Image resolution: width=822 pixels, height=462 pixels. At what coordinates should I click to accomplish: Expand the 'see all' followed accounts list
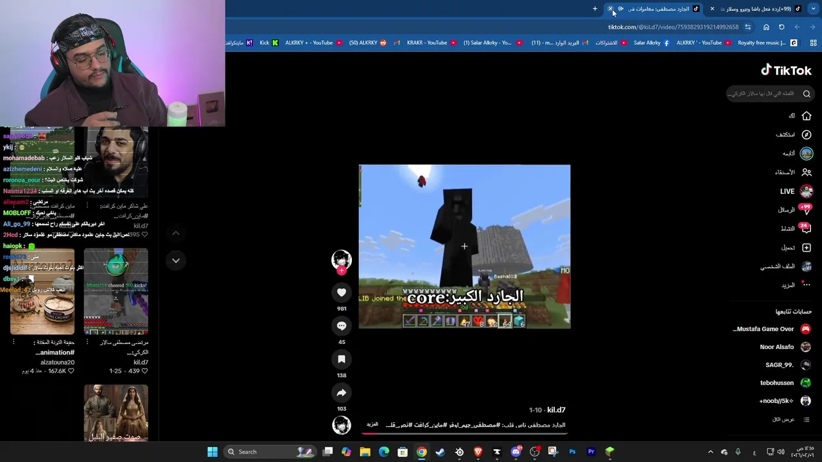791,420
